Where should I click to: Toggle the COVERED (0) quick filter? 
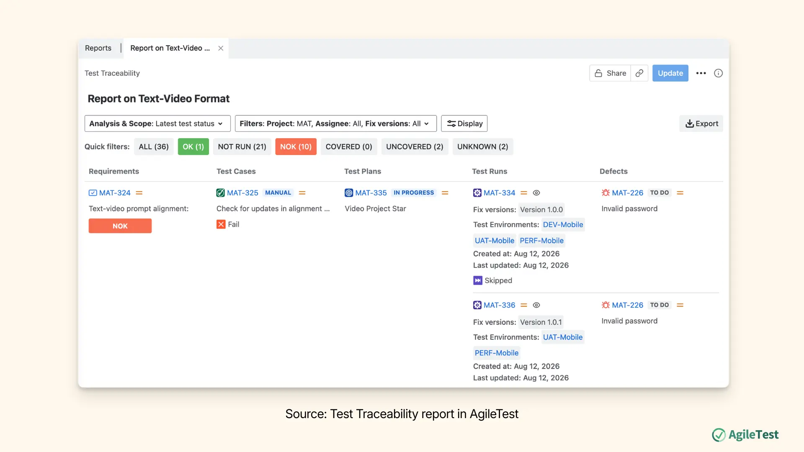349,146
